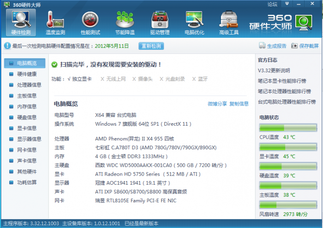Click the 七彩虹 C.A780T D3 motherboard text

(x=156, y=147)
